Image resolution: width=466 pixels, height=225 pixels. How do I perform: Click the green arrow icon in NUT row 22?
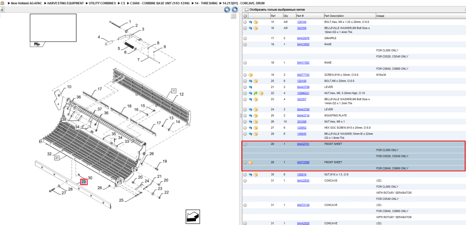pyautogui.click(x=255, y=93)
